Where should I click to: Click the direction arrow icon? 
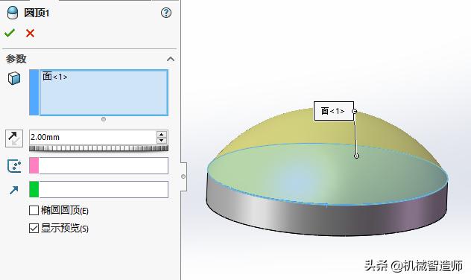(14, 190)
